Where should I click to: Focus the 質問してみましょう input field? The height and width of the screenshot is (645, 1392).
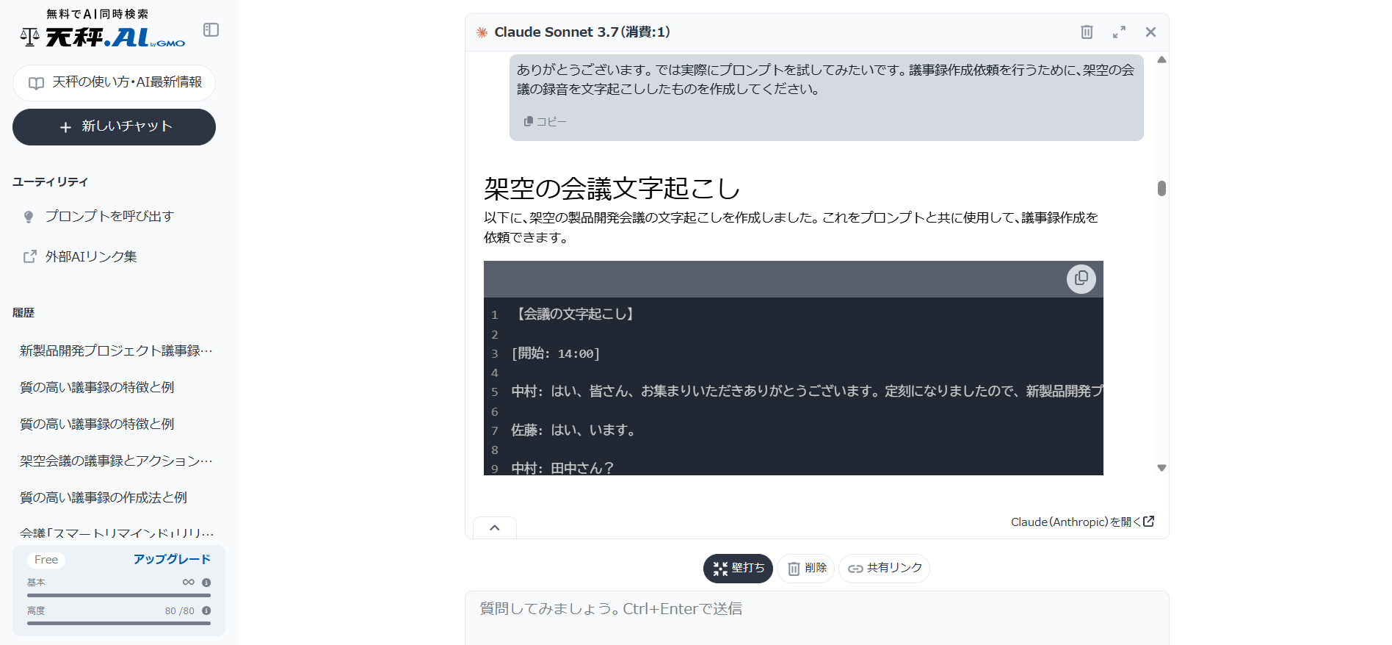click(816, 617)
